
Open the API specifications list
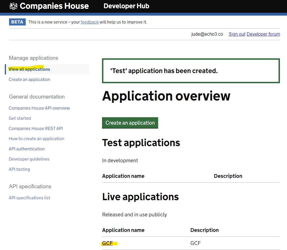(29, 198)
